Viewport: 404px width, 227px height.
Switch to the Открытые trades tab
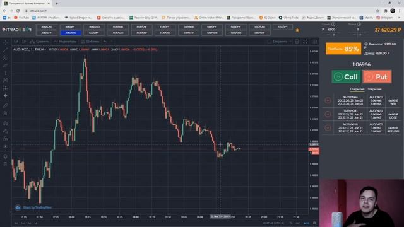coord(357,89)
